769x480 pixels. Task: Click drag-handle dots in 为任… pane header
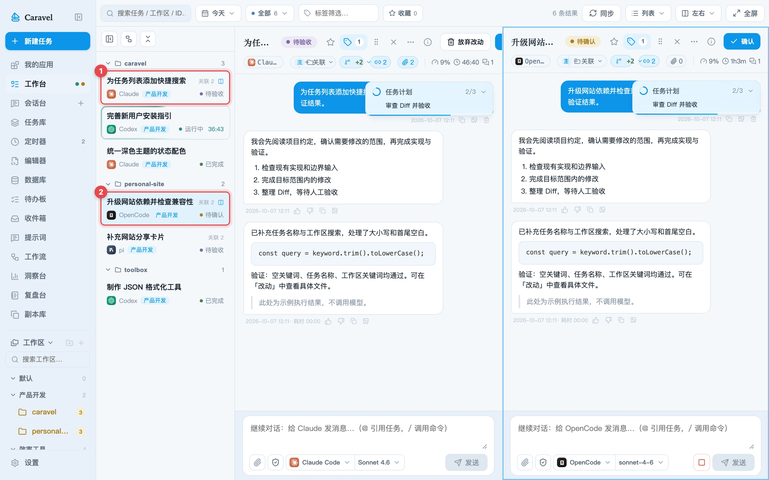click(376, 42)
